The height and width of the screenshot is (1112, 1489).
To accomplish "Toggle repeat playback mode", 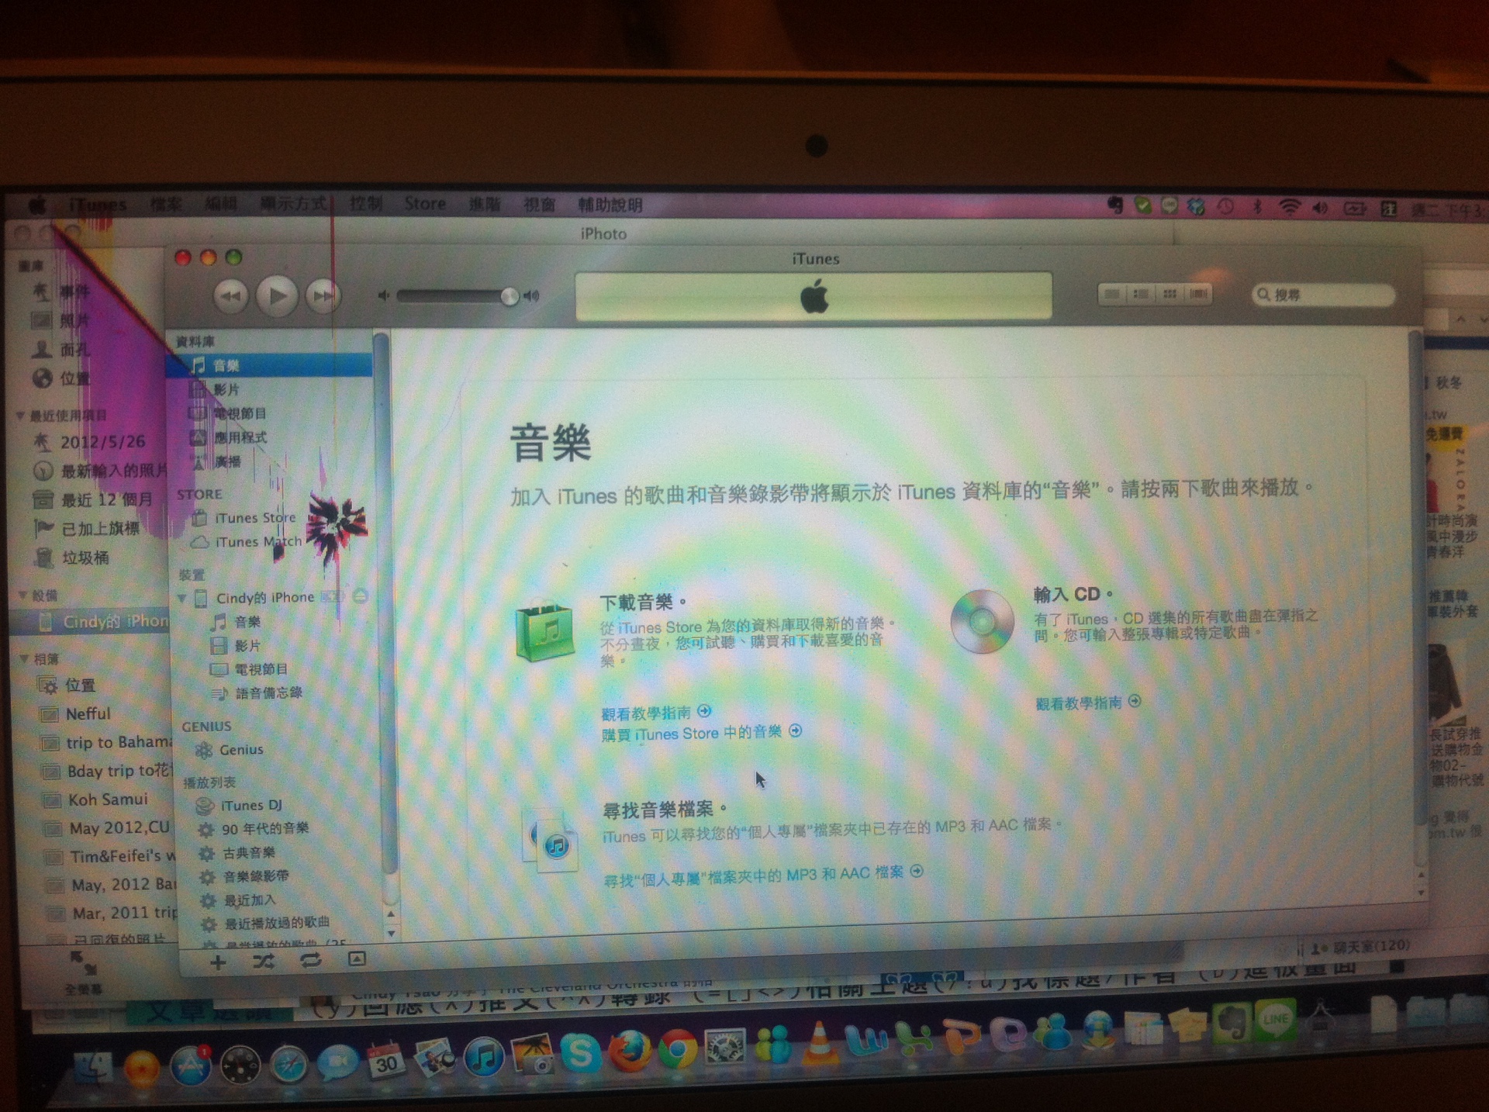I will tap(310, 961).
